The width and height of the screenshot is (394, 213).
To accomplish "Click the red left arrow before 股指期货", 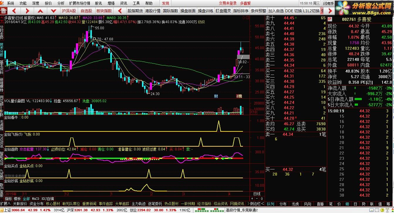I will 120,11.
